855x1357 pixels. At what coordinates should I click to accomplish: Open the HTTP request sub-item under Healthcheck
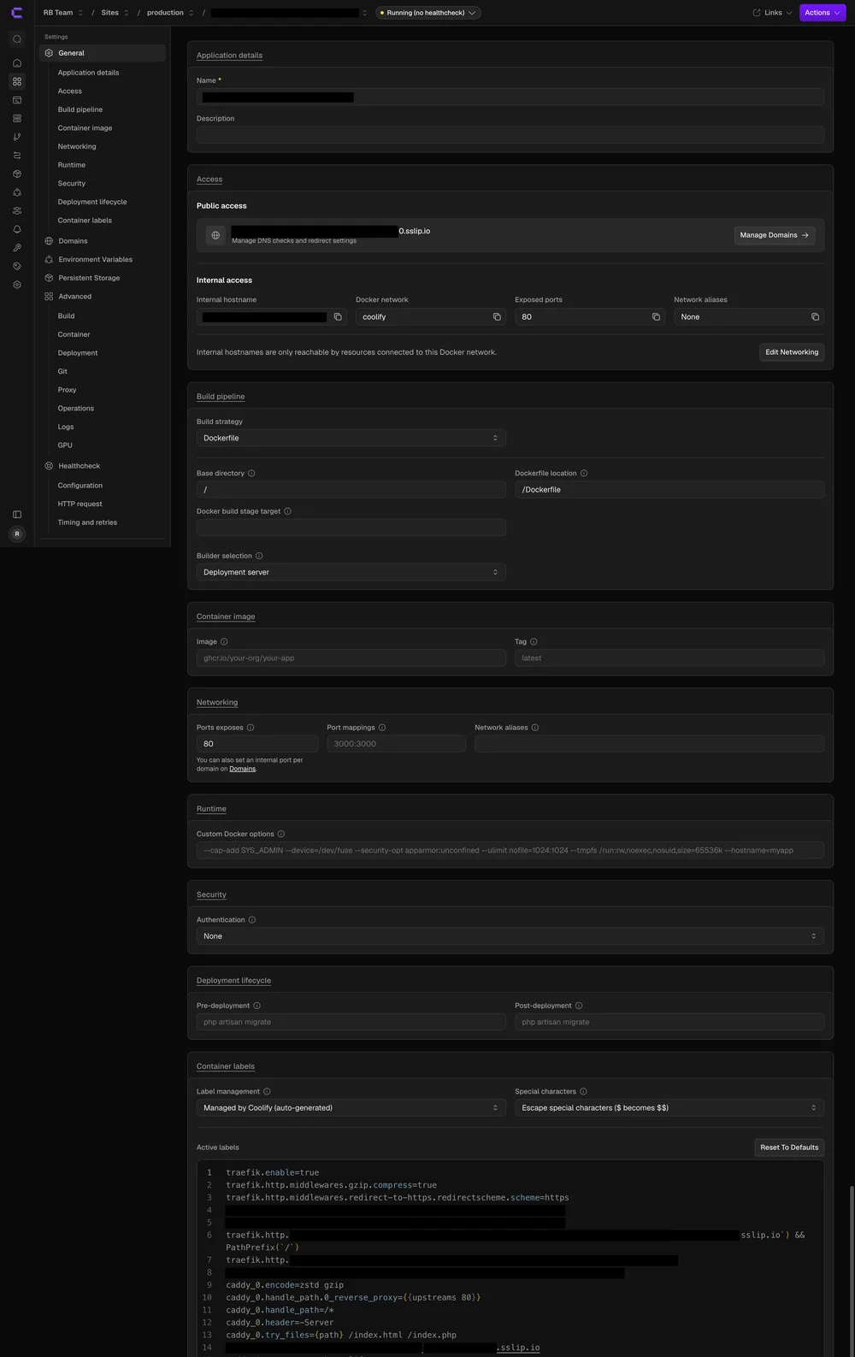(80, 504)
